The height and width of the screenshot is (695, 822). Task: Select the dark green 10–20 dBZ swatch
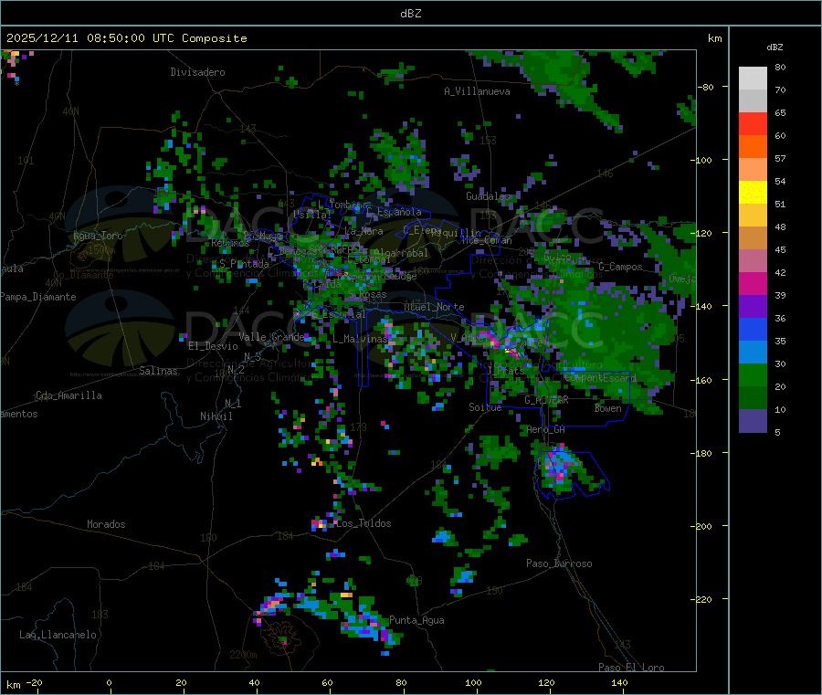(x=753, y=398)
